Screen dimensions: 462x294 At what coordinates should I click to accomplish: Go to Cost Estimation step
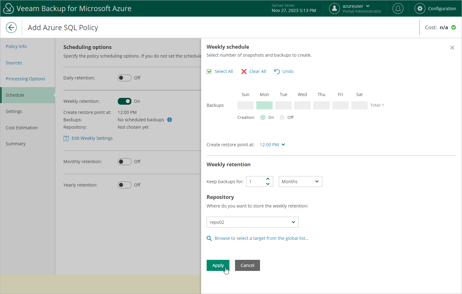pos(22,128)
